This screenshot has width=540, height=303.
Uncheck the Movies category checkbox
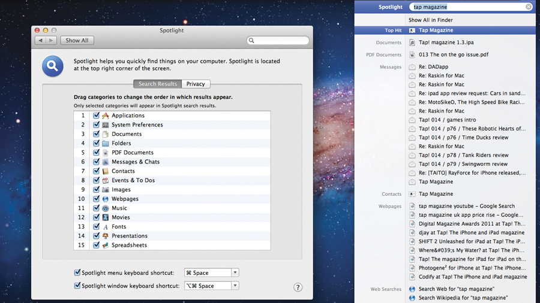(x=96, y=217)
